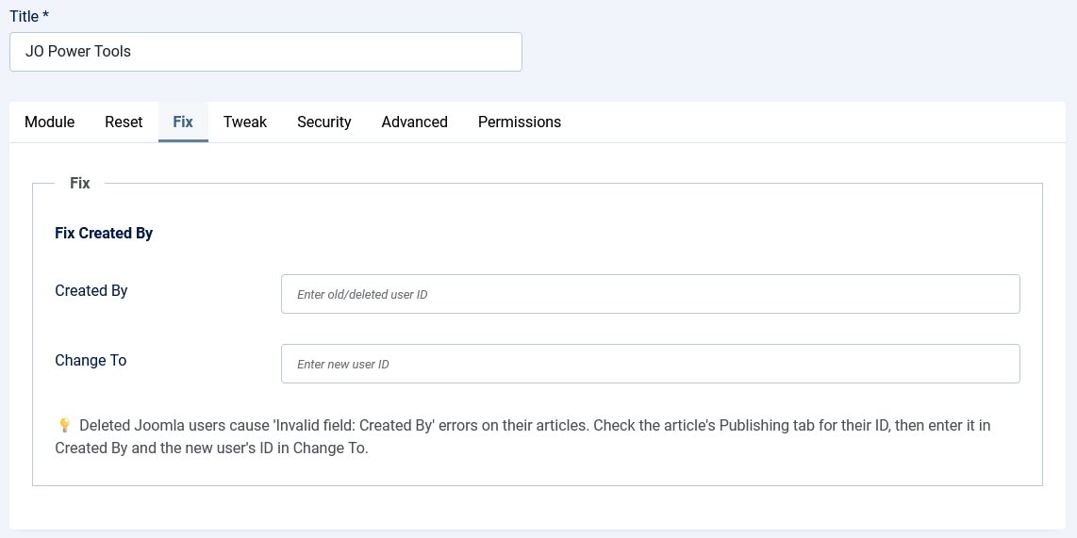Click the Fix fieldset legend
Image resolution: width=1077 pixels, height=538 pixels.
(79, 183)
